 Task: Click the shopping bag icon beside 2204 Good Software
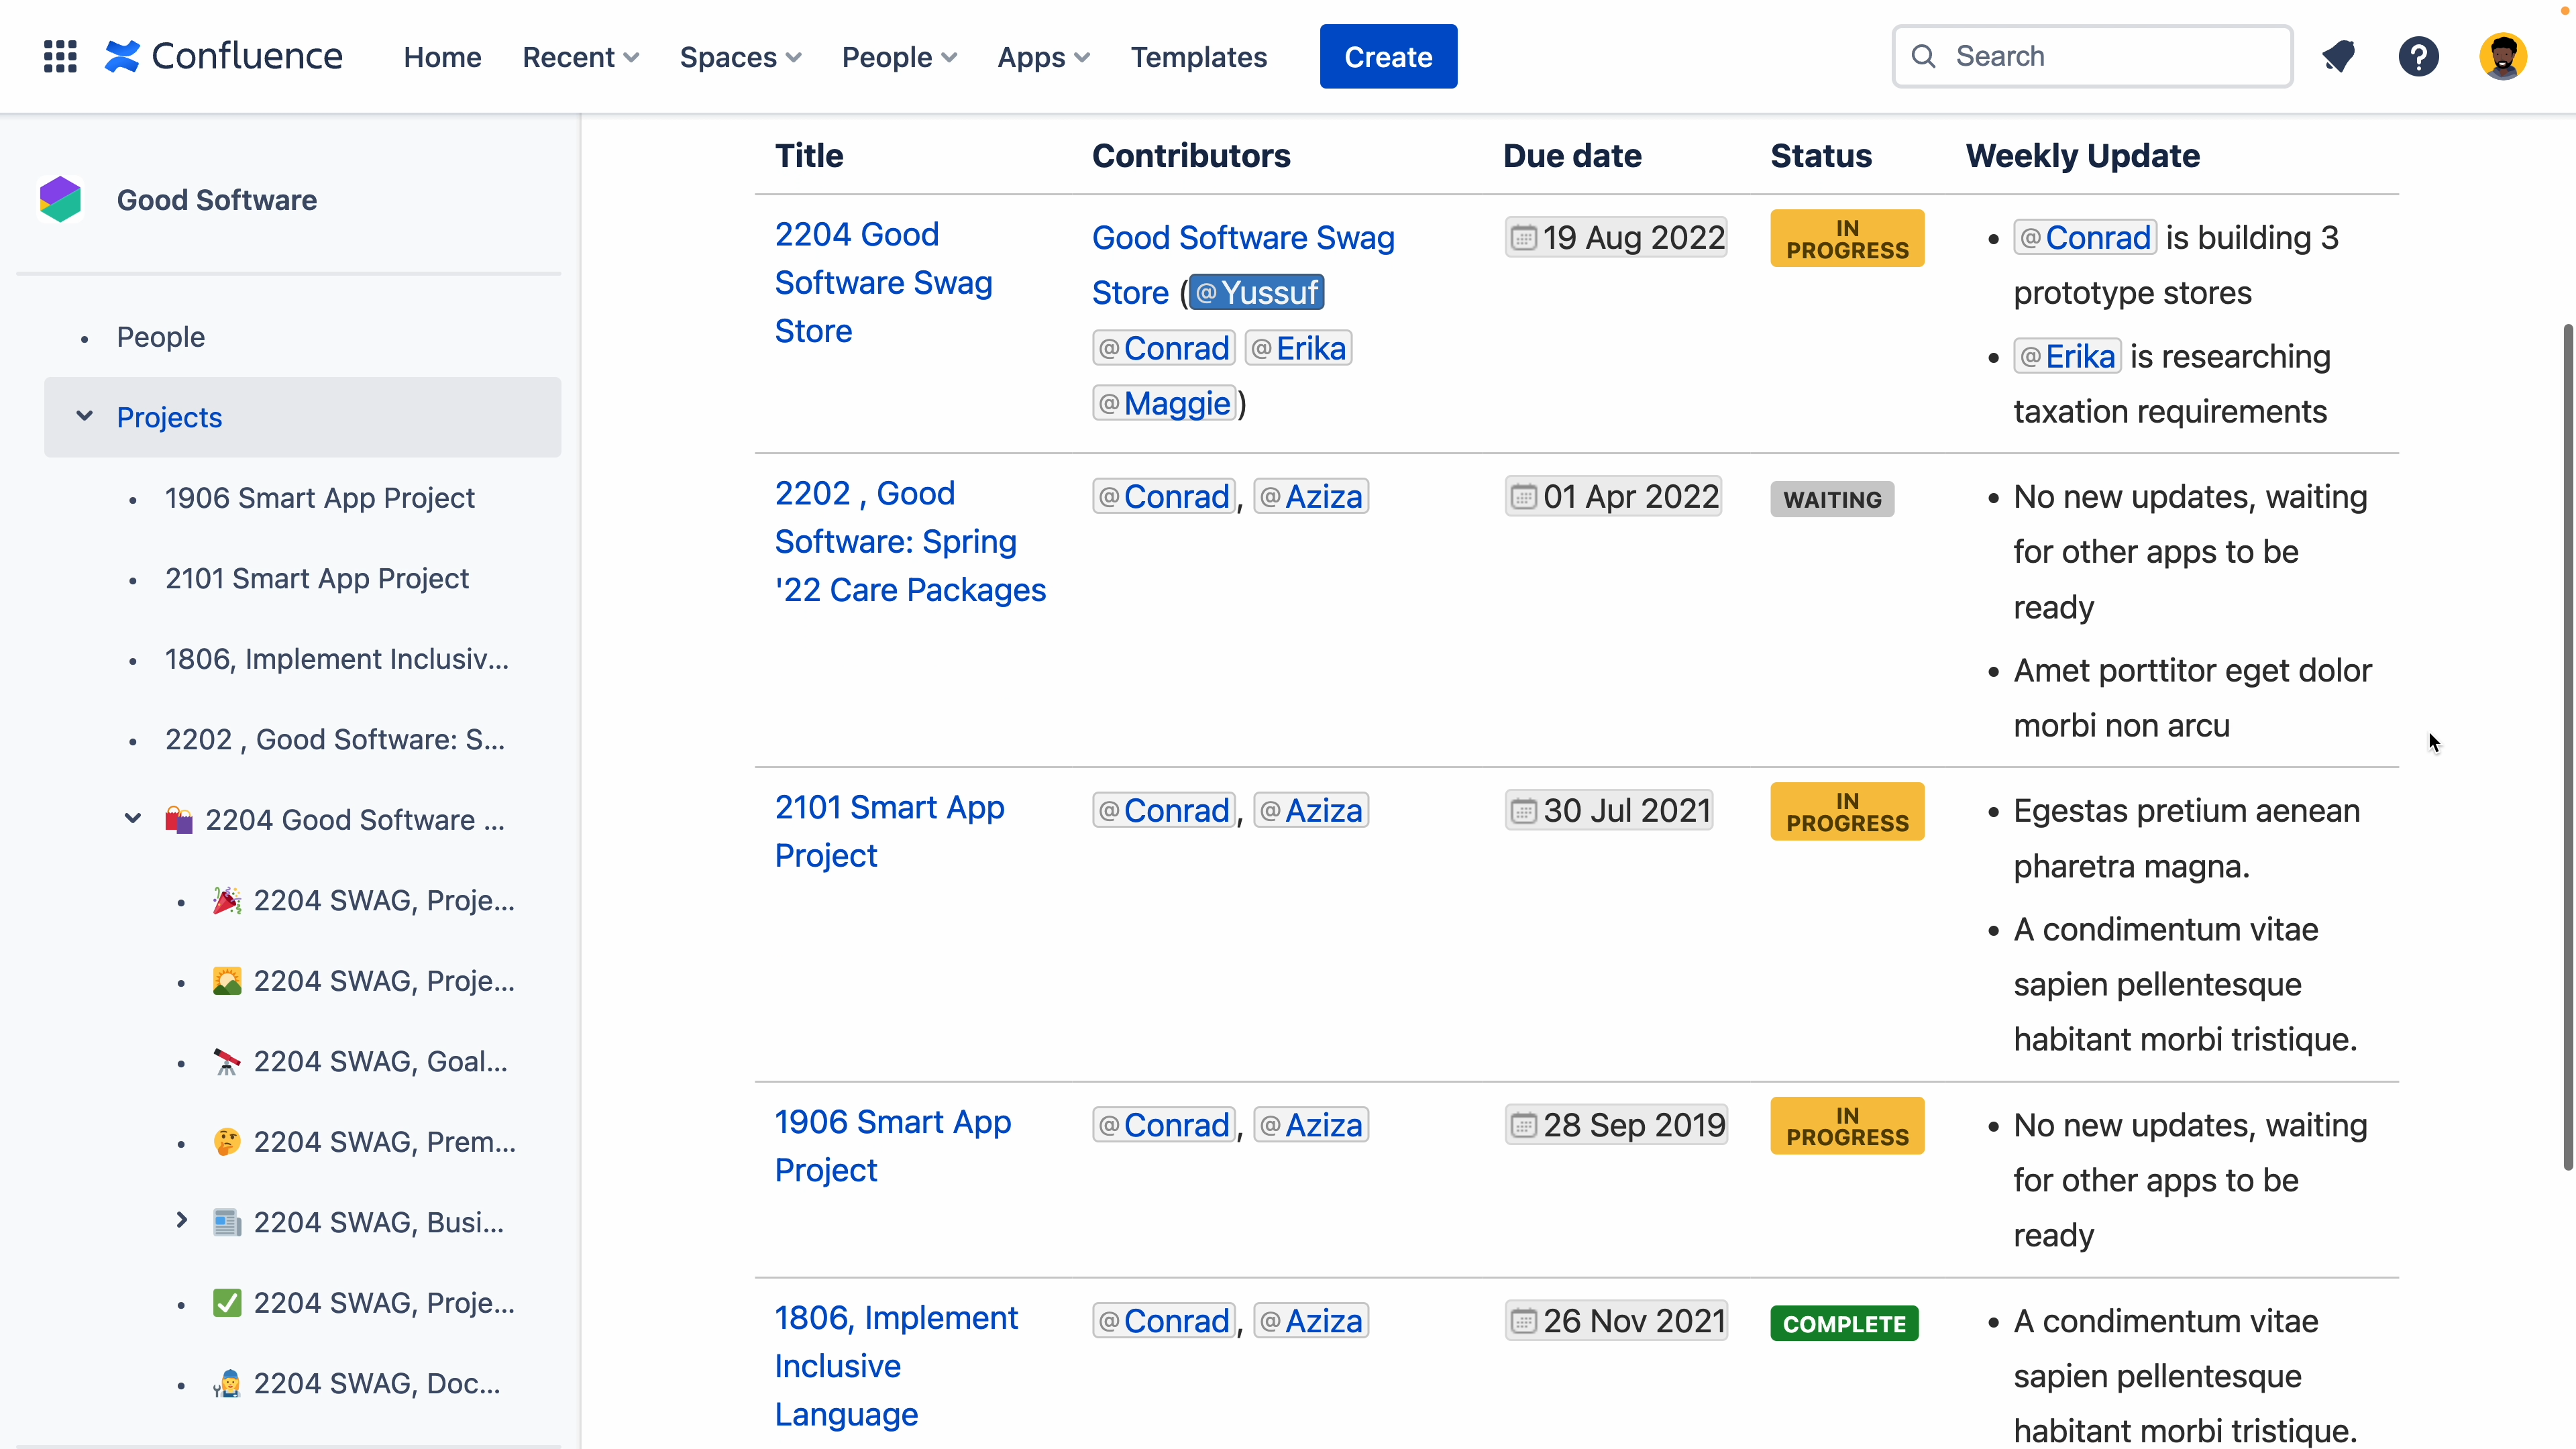point(179,820)
